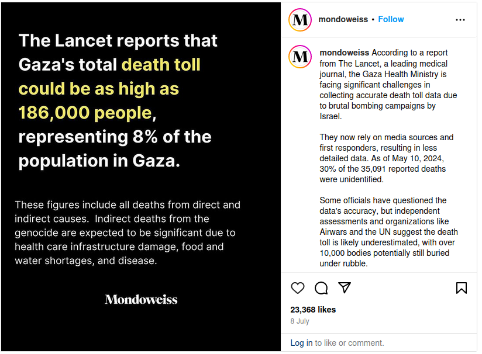Click caption paragraph mentioning Airwars and UN

tap(388, 232)
